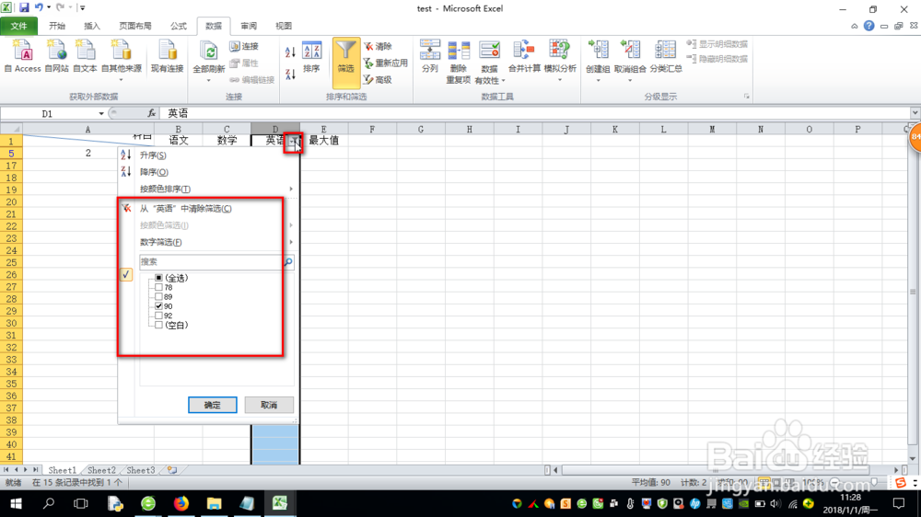Cancel filter with 取消 button
Screen dimensions: 921x517
(x=269, y=405)
